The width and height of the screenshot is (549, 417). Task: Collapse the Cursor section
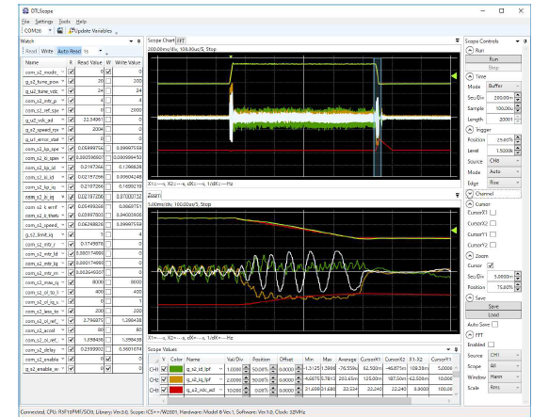tap(470, 204)
